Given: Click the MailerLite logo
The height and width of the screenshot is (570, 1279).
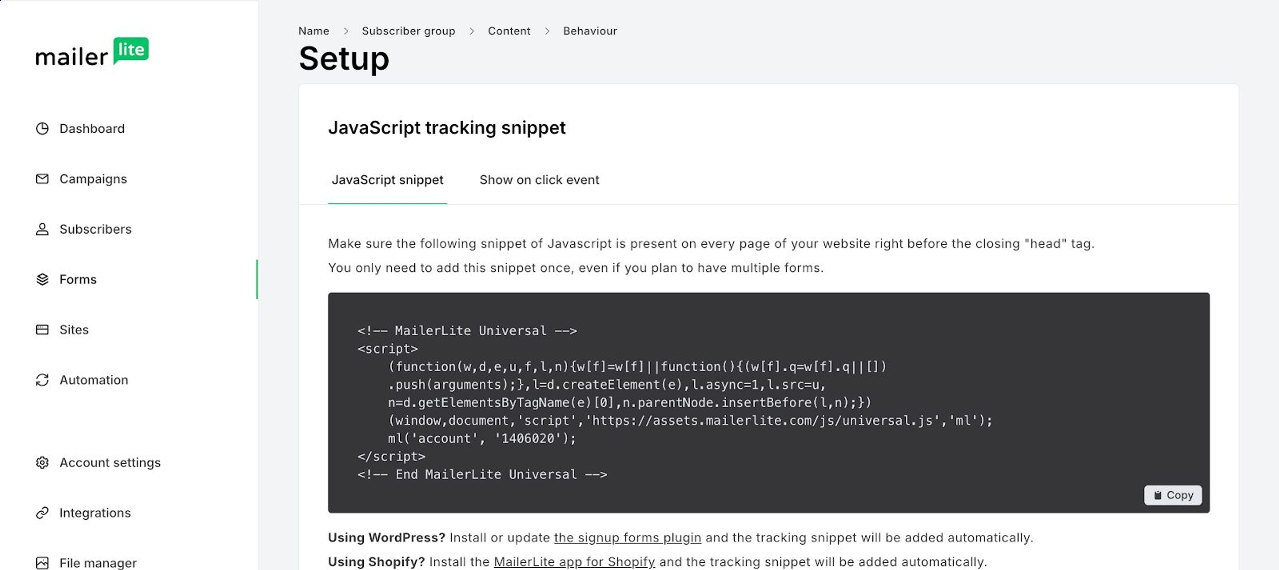Looking at the screenshot, I should pyautogui.click(x=92, y=52).
